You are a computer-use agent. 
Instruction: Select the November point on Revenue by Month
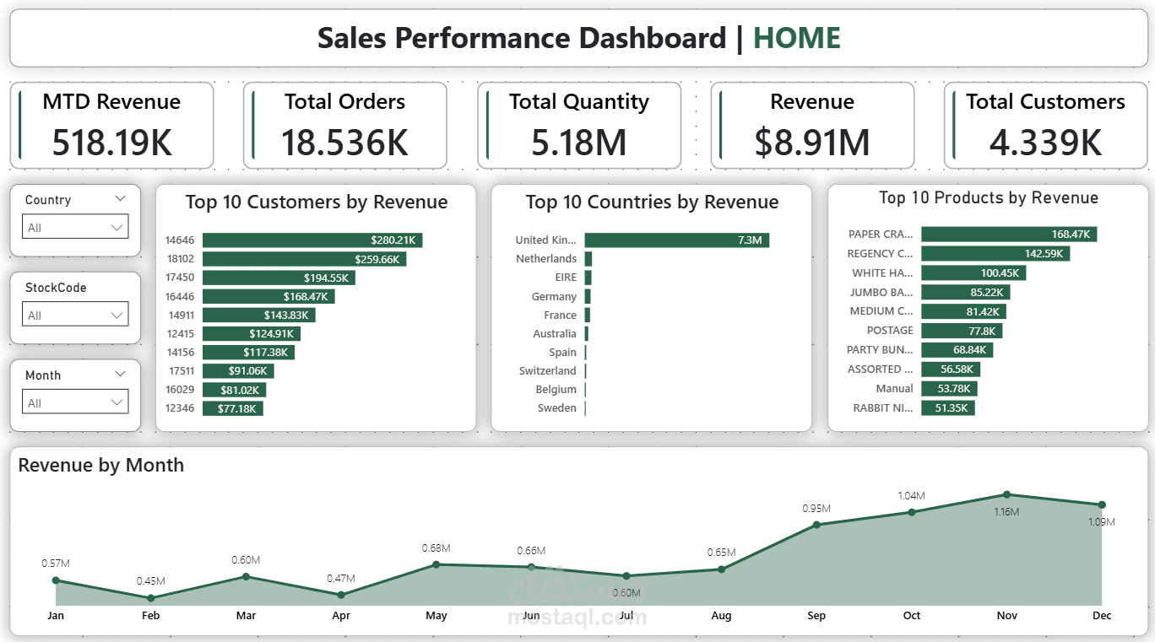(x=1006, y=494)
